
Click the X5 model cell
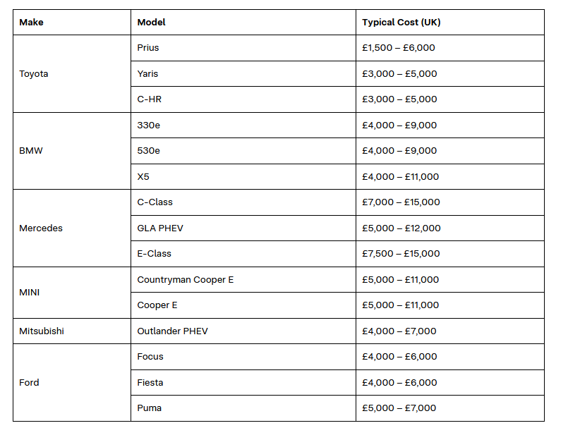(143, 176)
